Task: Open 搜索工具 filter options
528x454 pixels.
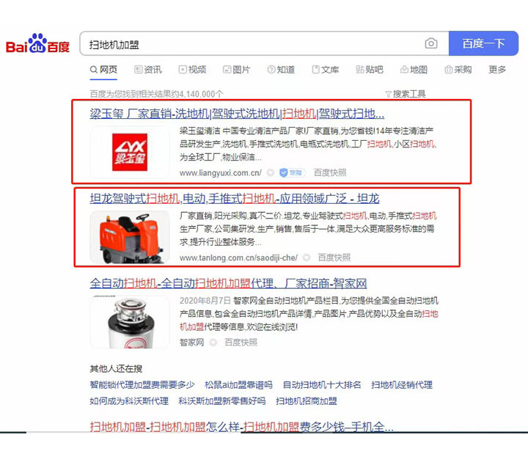Action: click(406, 94)
